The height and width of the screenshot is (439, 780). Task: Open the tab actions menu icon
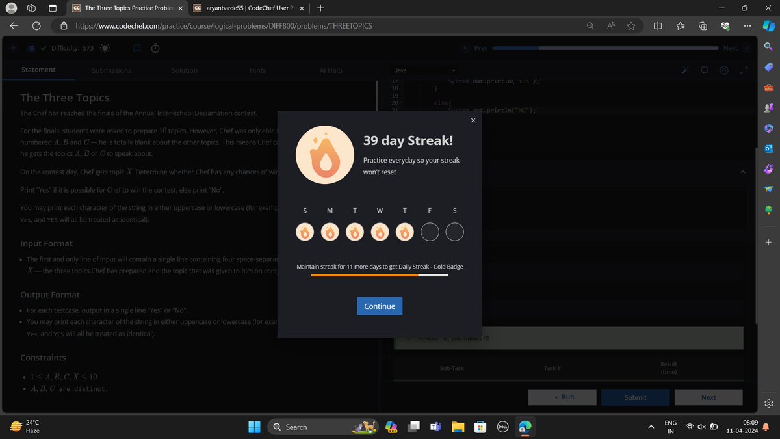[x=53, y=8]
